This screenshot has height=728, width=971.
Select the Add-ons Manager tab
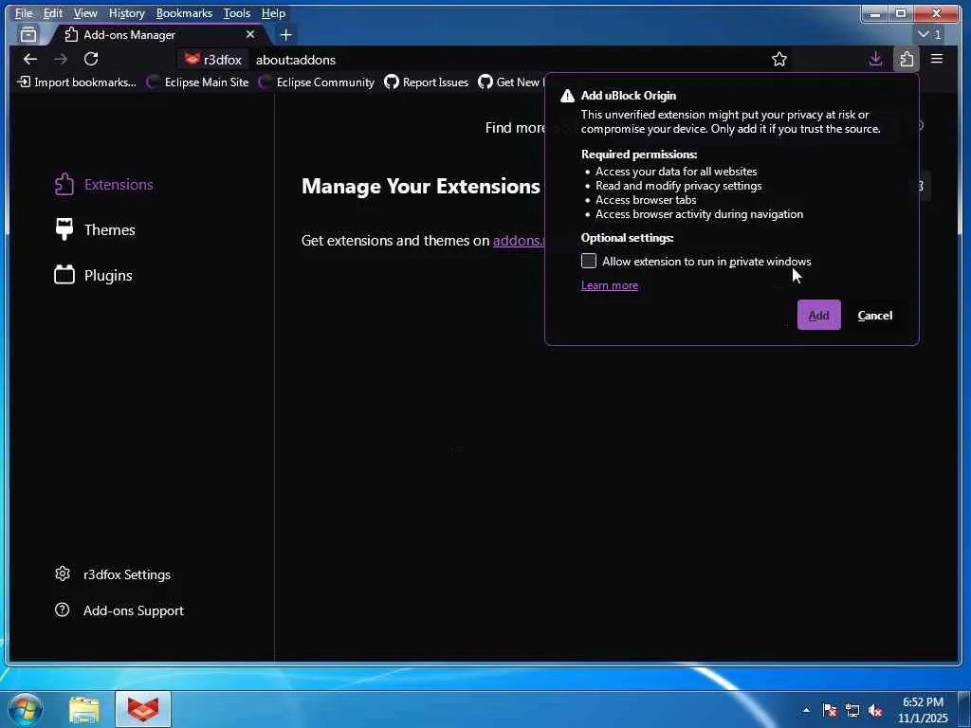click(x=159, y=35)
